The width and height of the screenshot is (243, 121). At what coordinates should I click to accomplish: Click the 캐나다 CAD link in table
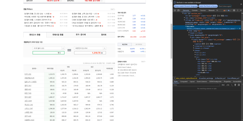click(x=29, y=105)
